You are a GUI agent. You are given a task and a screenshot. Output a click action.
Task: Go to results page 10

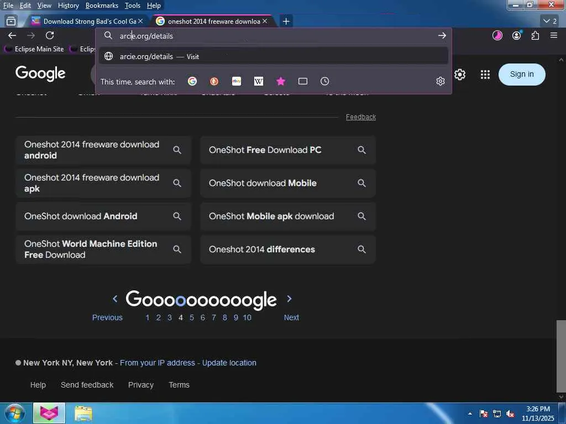coord(247,317)
